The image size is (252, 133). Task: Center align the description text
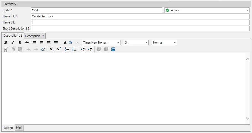tap(42, 42)
